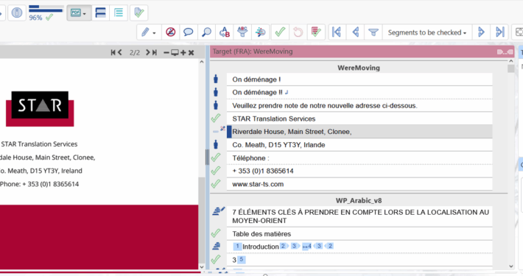Select 'Téléphone :' segment
Image resolution: width=523 pixels, height=276 pixels.
point(359,158)
